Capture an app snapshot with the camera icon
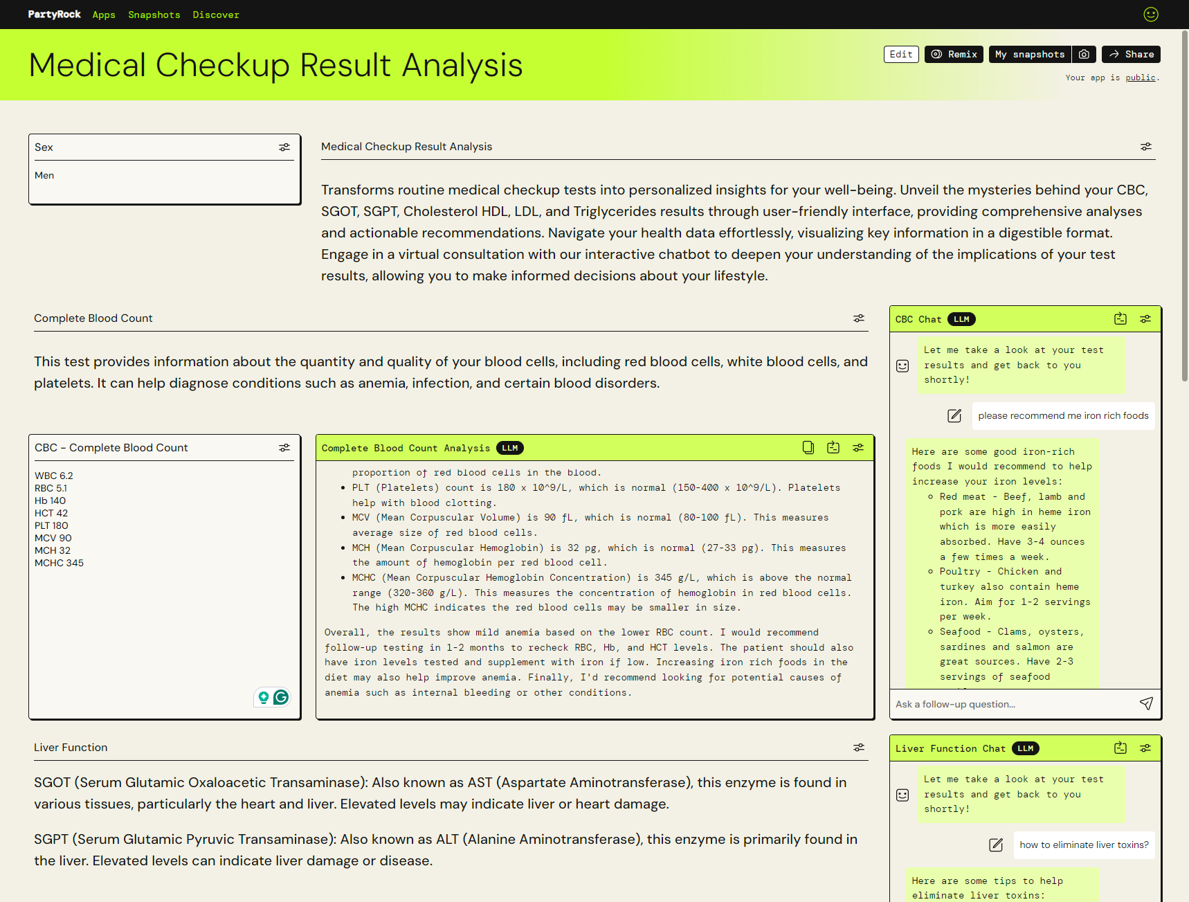1189x902 pixels. (x=1084, y=54)
